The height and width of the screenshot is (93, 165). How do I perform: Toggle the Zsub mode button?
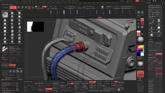click(x=55, y=6)
